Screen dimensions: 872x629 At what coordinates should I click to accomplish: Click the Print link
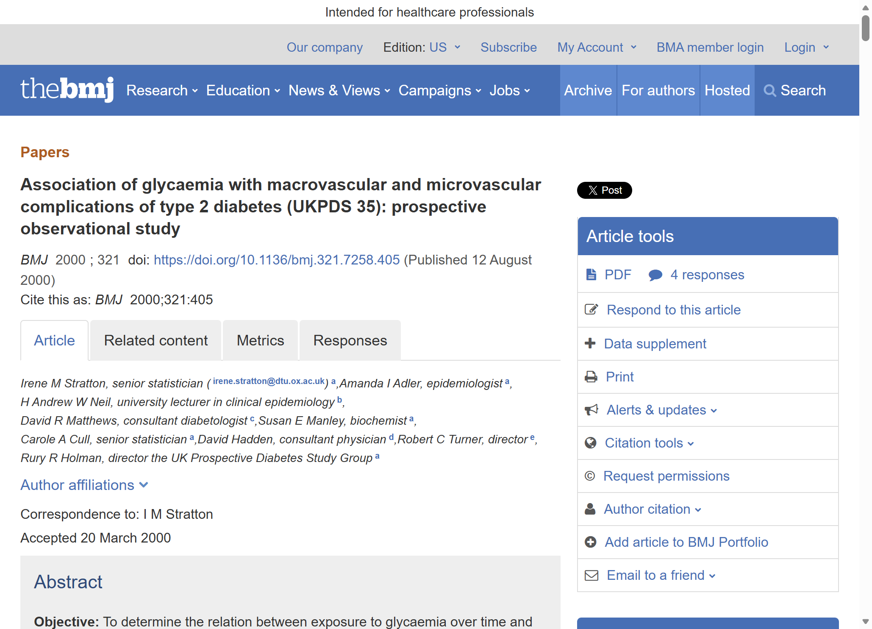(619, 377)
